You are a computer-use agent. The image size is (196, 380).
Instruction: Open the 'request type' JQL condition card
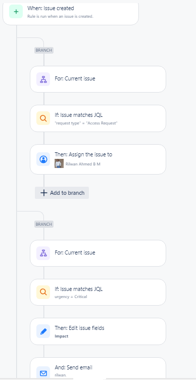pos(98,118)
